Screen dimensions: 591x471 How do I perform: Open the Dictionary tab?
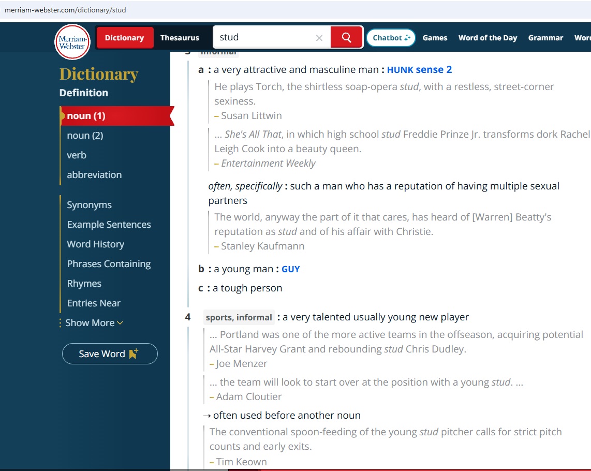pos(124,38)
